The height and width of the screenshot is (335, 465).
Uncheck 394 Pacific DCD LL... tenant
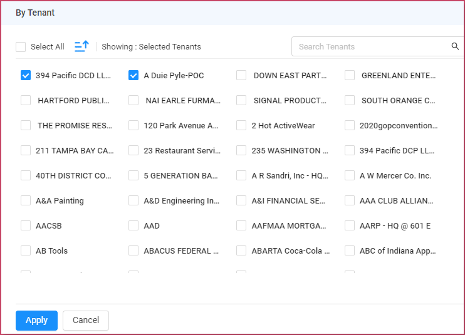click(x=26, y=76)
